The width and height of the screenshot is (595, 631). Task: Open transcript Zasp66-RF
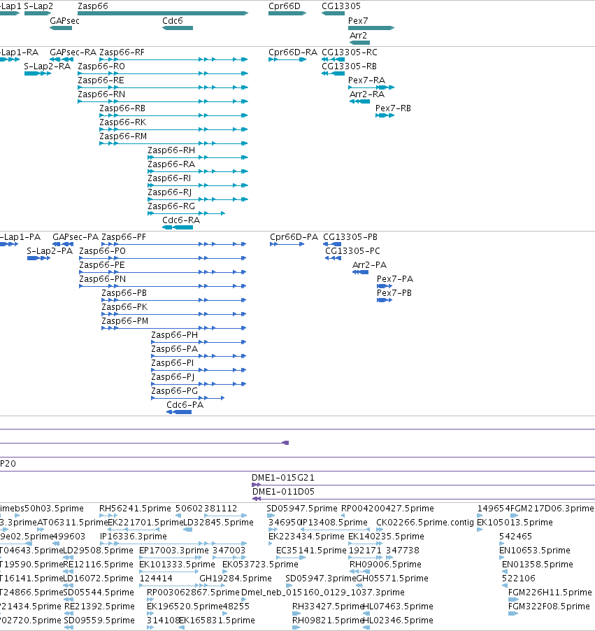(x=122, y=52)
